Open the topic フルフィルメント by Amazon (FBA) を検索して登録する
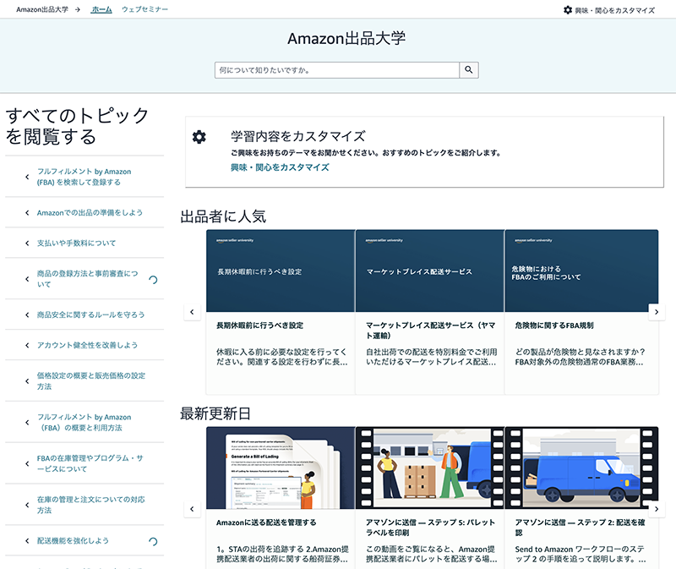The width and height of the screenshot is (676, 569). [84, 177]
